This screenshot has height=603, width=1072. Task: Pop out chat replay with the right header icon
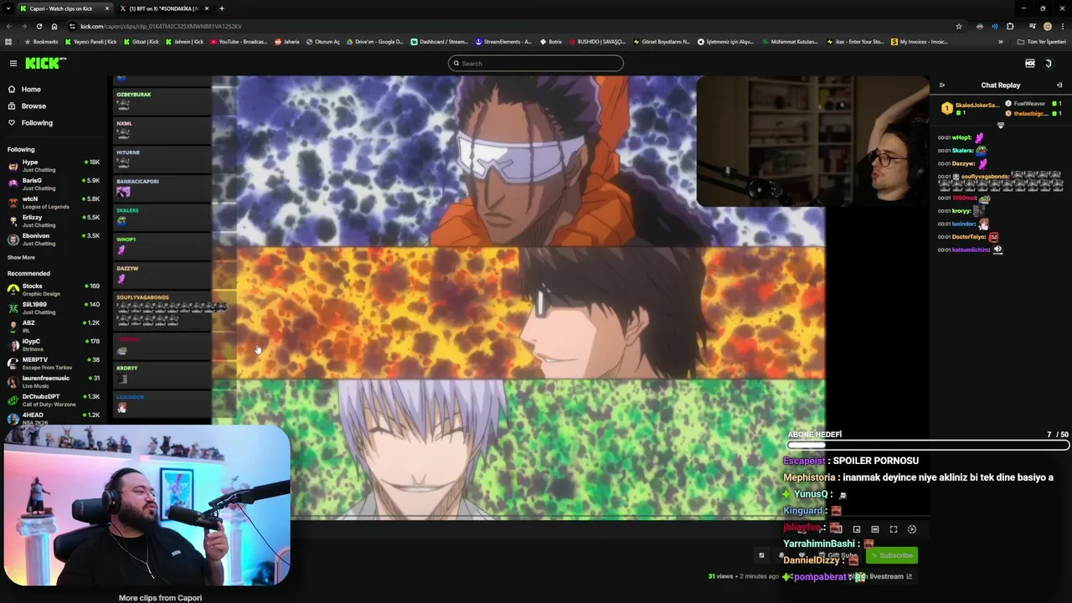coord(1059,85)
